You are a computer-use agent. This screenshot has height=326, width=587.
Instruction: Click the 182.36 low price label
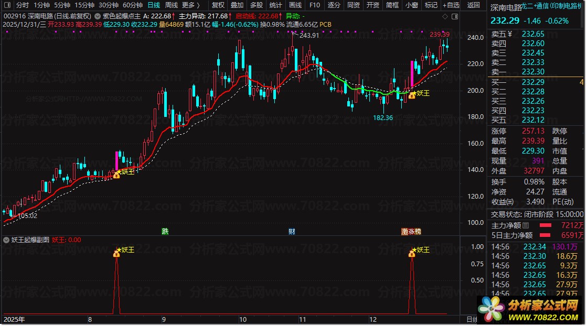(383, 118)
